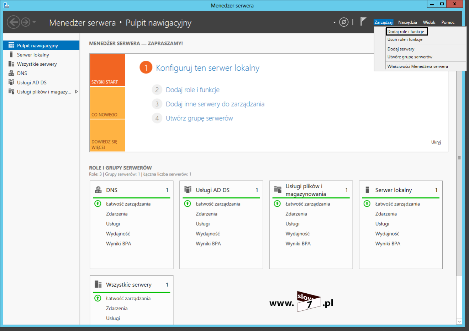
Task: Open the Widok menu
Action: point(429,22)
